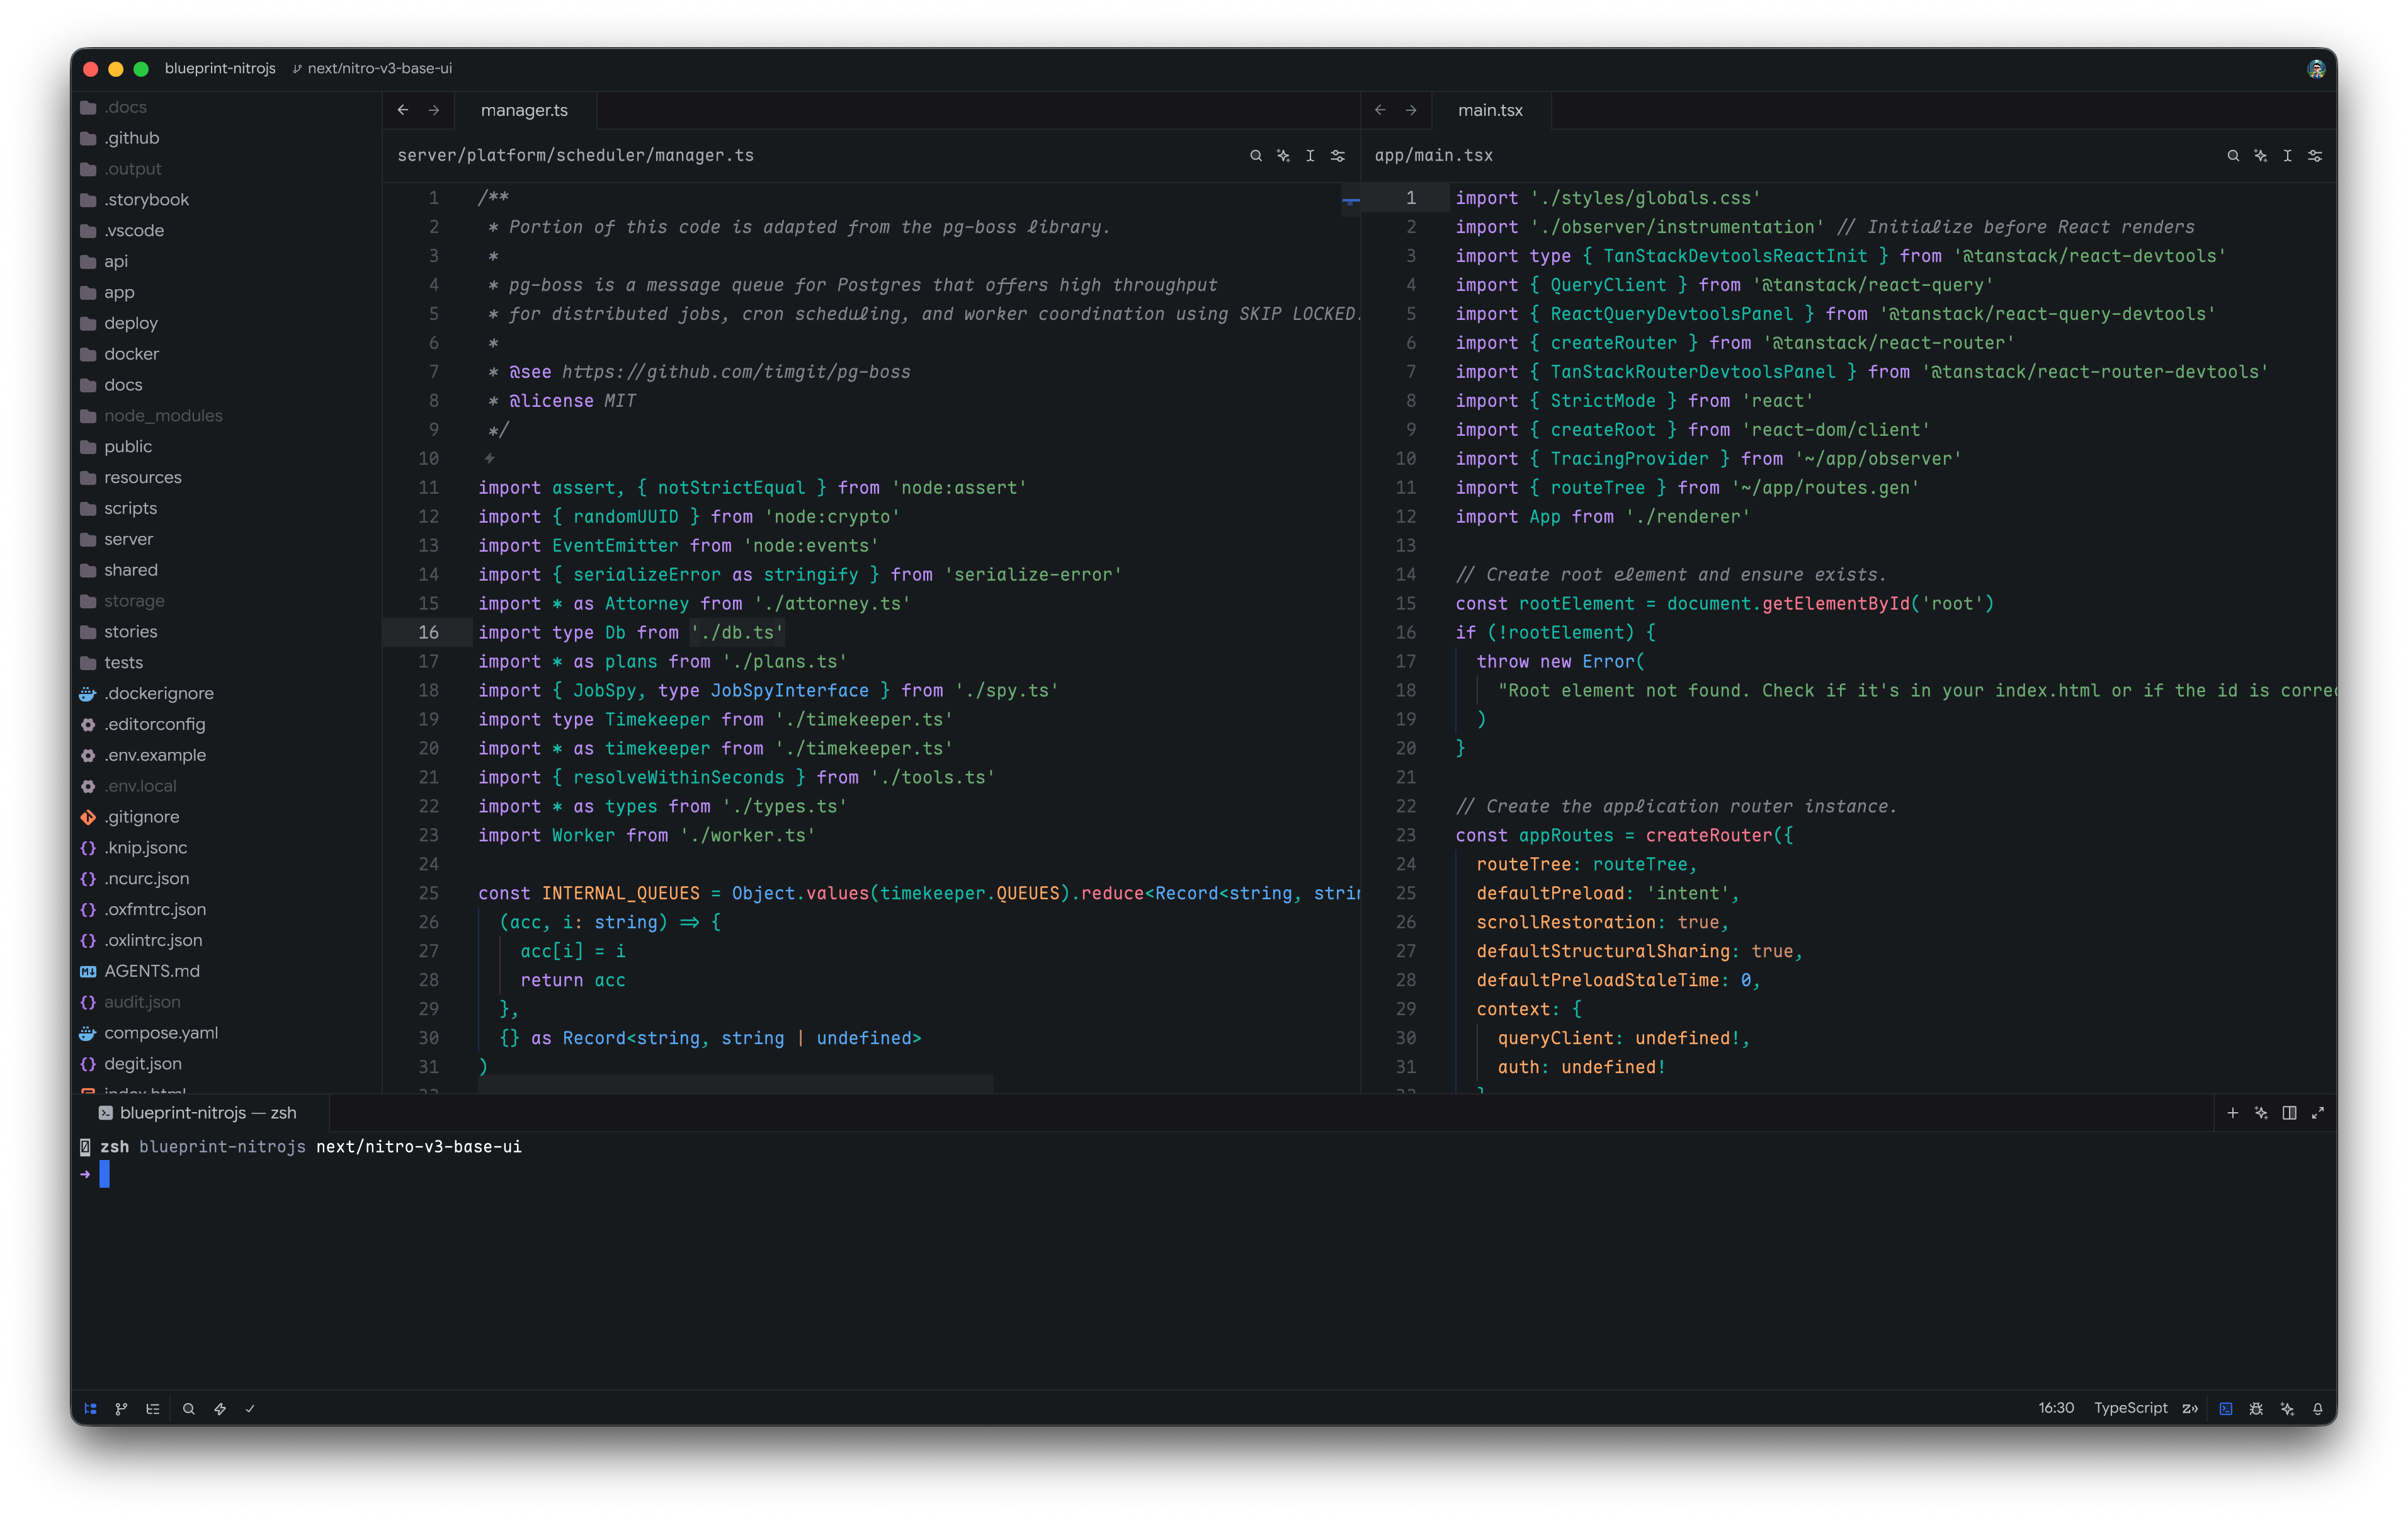The image size is (2408, 1519).
Task: Click the server/platform/scheduler/manager.ts breadcrumb path
Action: point(576,155)
